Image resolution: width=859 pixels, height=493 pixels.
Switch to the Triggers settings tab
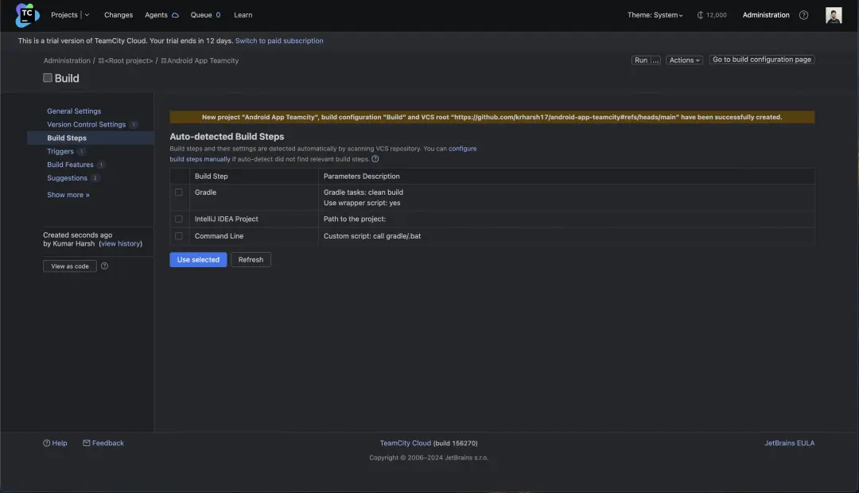tap(60, 151)
